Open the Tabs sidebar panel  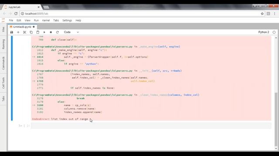tap(3, 99)
